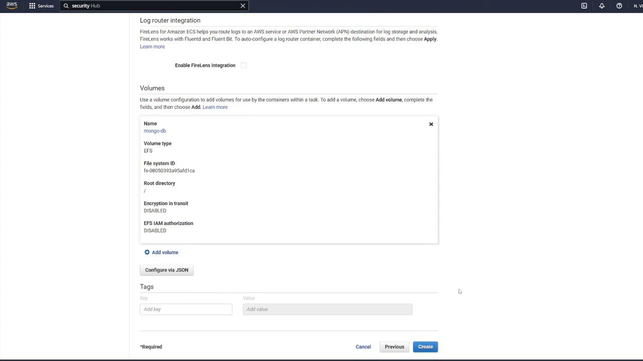
Task: Clear the search box with X
Action: pyautogui.click(x=243, y=6)
